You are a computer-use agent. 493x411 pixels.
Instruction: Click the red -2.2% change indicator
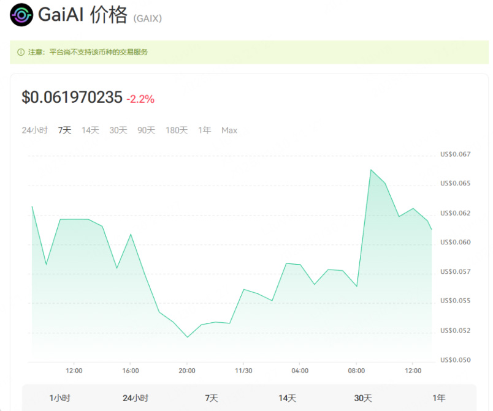click(140, 98)
